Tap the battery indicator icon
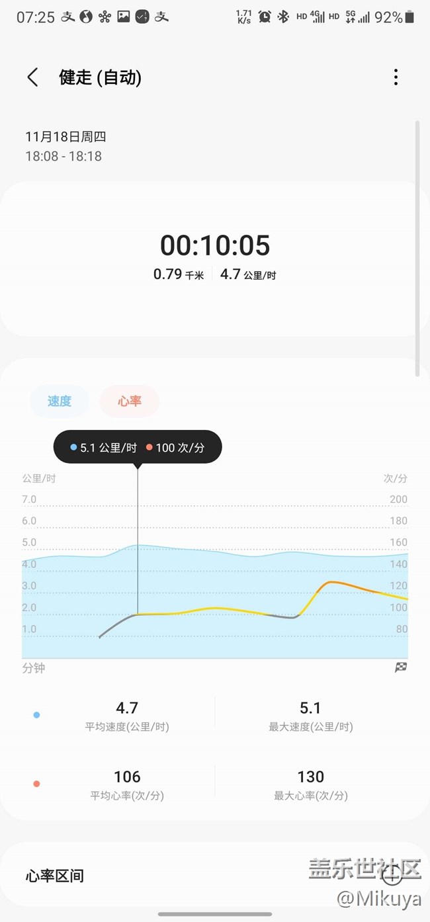This screenshot has height=922, width=430. point(410,17)
